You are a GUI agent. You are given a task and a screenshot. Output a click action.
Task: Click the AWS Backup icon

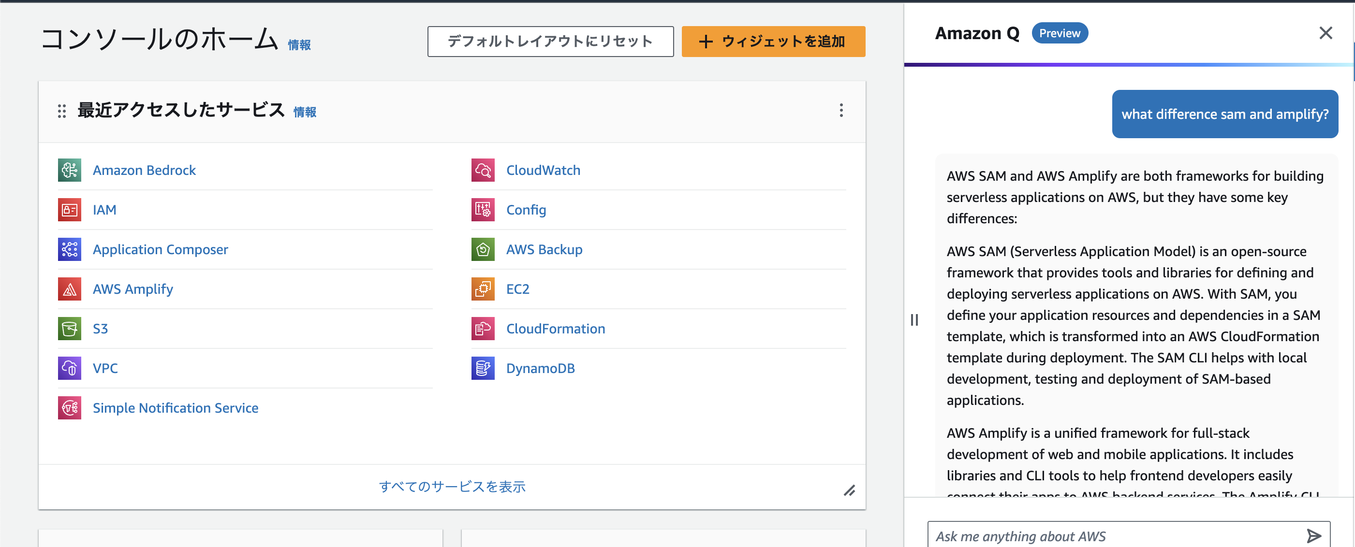click(483, 250)
